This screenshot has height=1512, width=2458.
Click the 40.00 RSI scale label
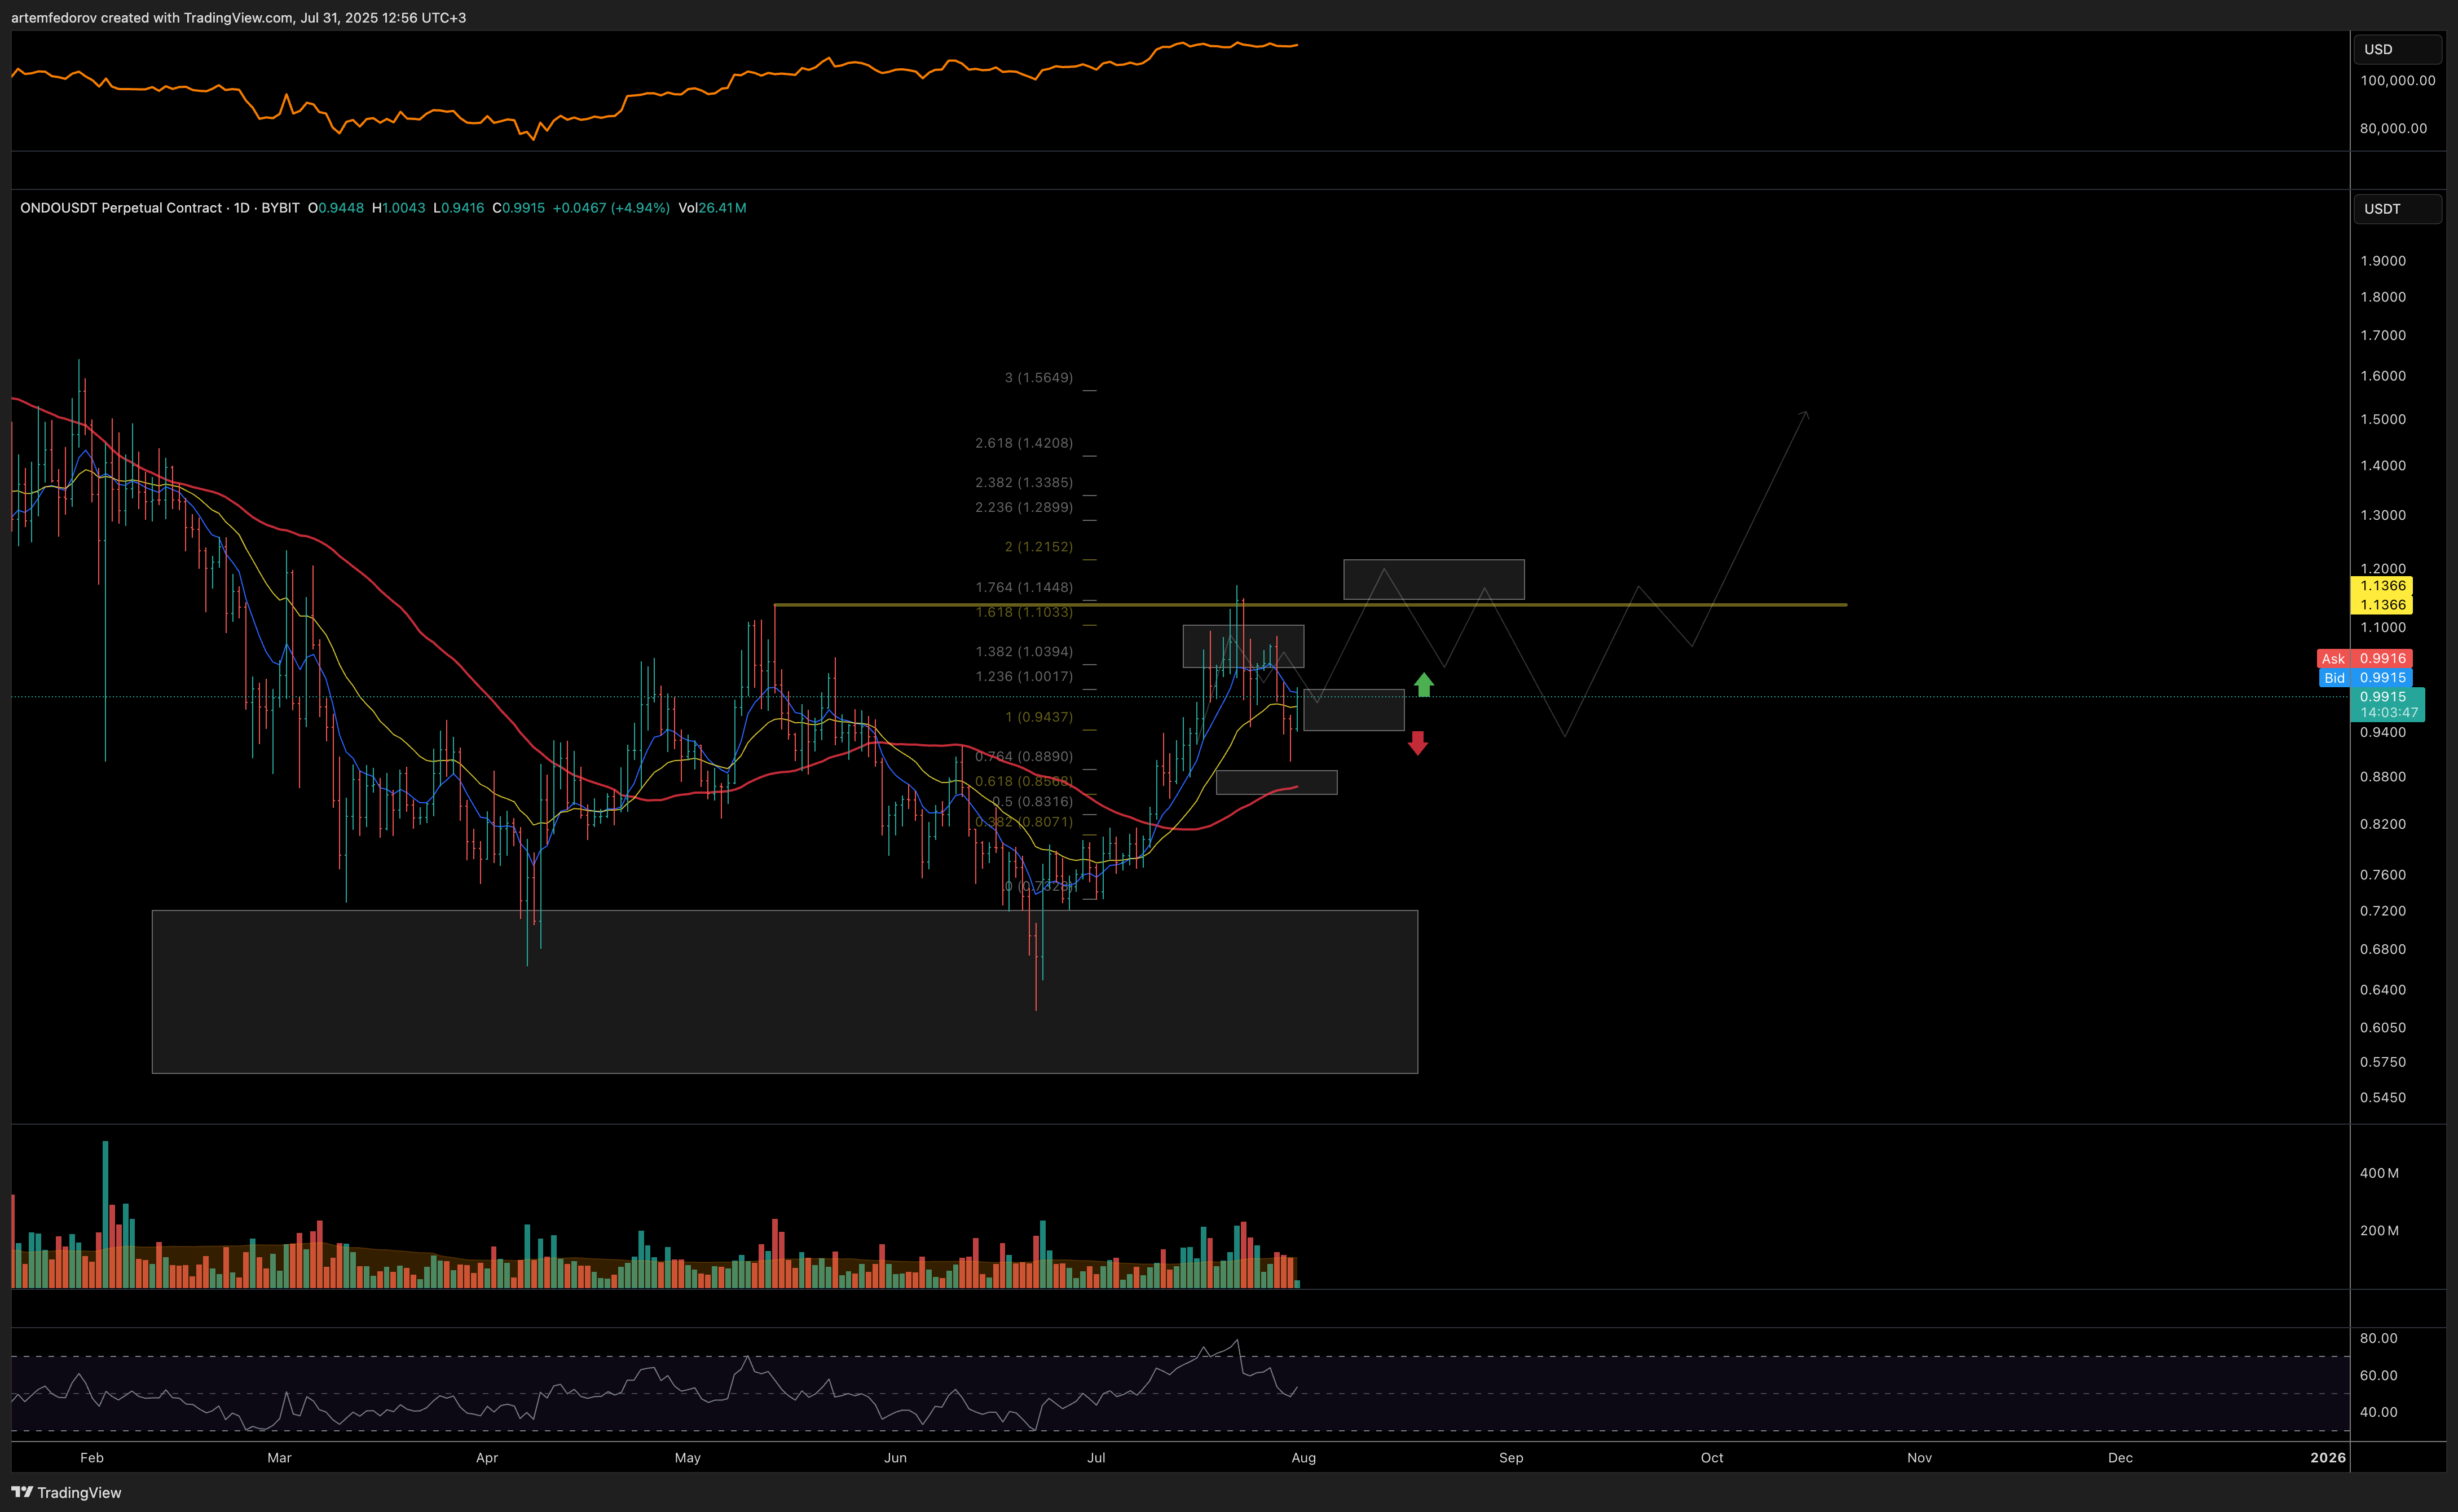(2378, 1412)
